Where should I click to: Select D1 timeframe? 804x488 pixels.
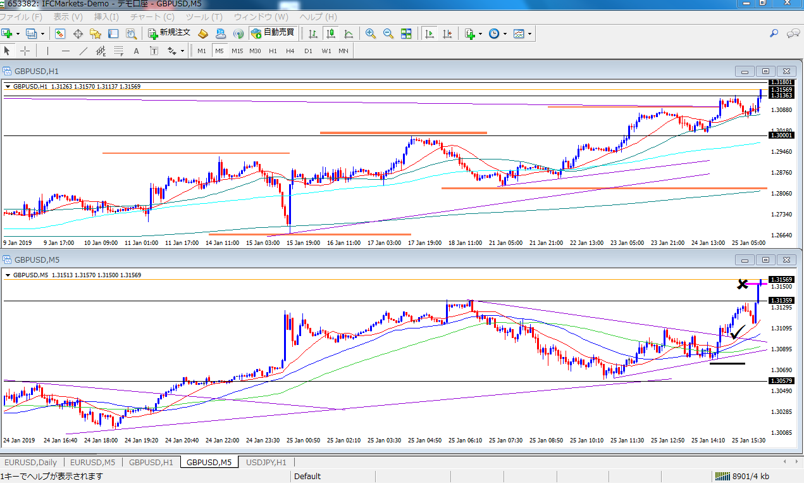(308, 51)
